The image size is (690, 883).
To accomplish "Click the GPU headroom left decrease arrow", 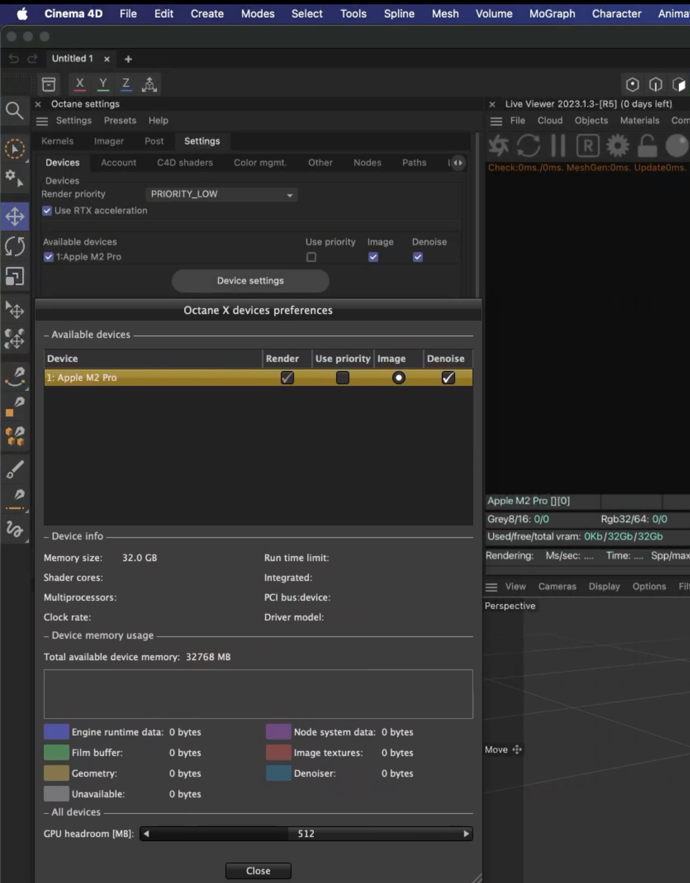I will click(146, 834).
